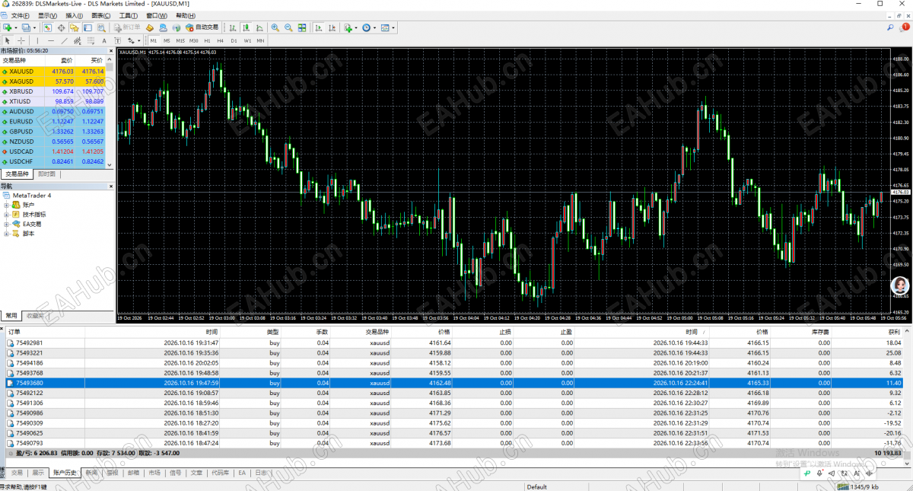Viewport: 913px width, 491px height.
Task: Select the horizontal line drawing tool
Action: [x=50, y=40]
